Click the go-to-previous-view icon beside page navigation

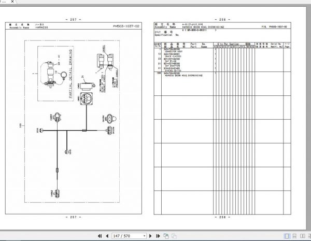click(166, 236)
